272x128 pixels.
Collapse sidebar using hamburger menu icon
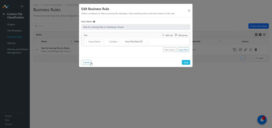[x=22, y=6]
